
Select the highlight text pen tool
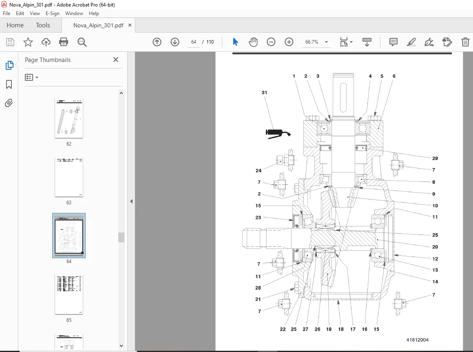[411, 42]
